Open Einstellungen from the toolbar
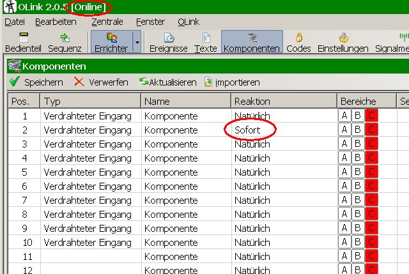 tap(343, 42)
